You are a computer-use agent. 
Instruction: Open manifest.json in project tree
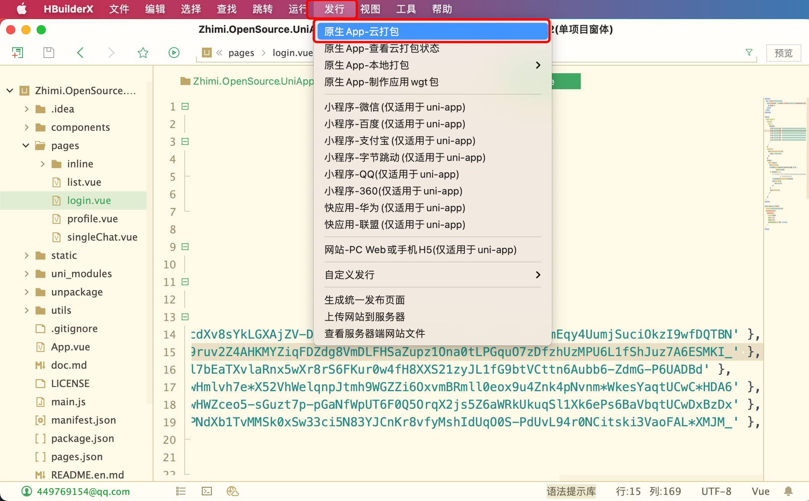(x=83, y=420)
